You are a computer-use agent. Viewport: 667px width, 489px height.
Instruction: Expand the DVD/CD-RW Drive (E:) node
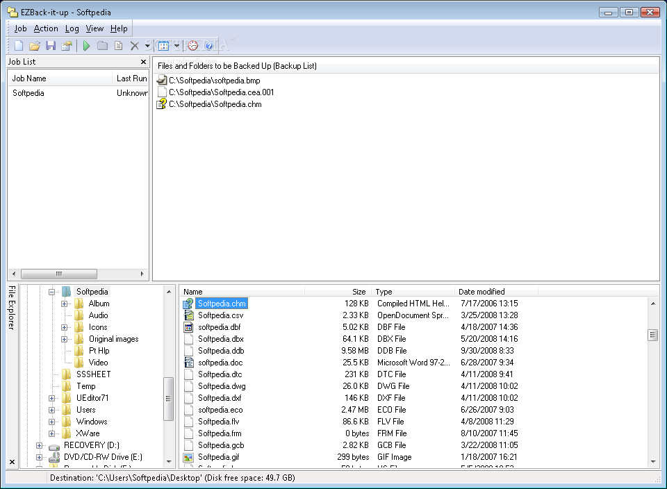(39, 457)
